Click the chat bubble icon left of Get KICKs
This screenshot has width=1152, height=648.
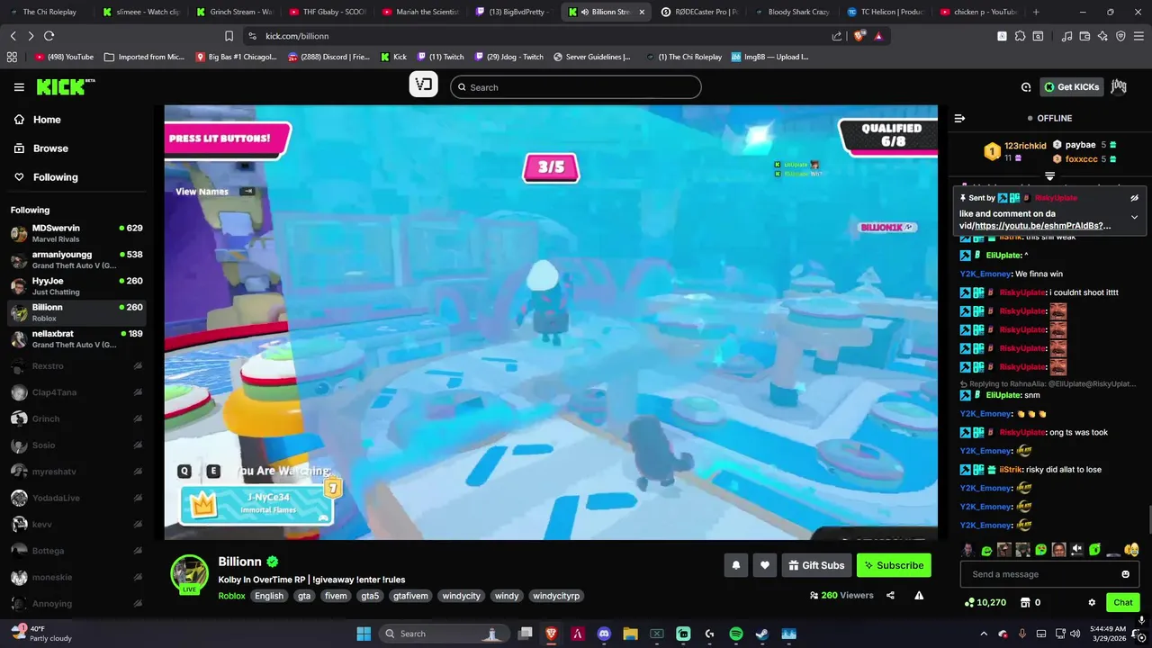(1026, 87)
